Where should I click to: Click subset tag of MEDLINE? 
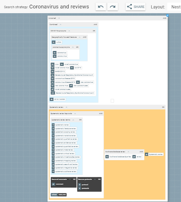(x=54, y=194)
